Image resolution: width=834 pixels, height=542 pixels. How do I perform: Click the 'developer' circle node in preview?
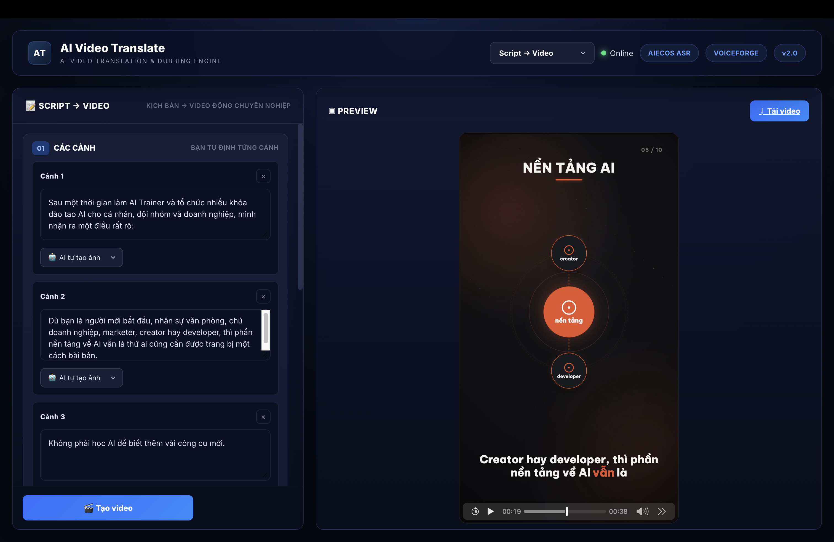pos(569,371)
